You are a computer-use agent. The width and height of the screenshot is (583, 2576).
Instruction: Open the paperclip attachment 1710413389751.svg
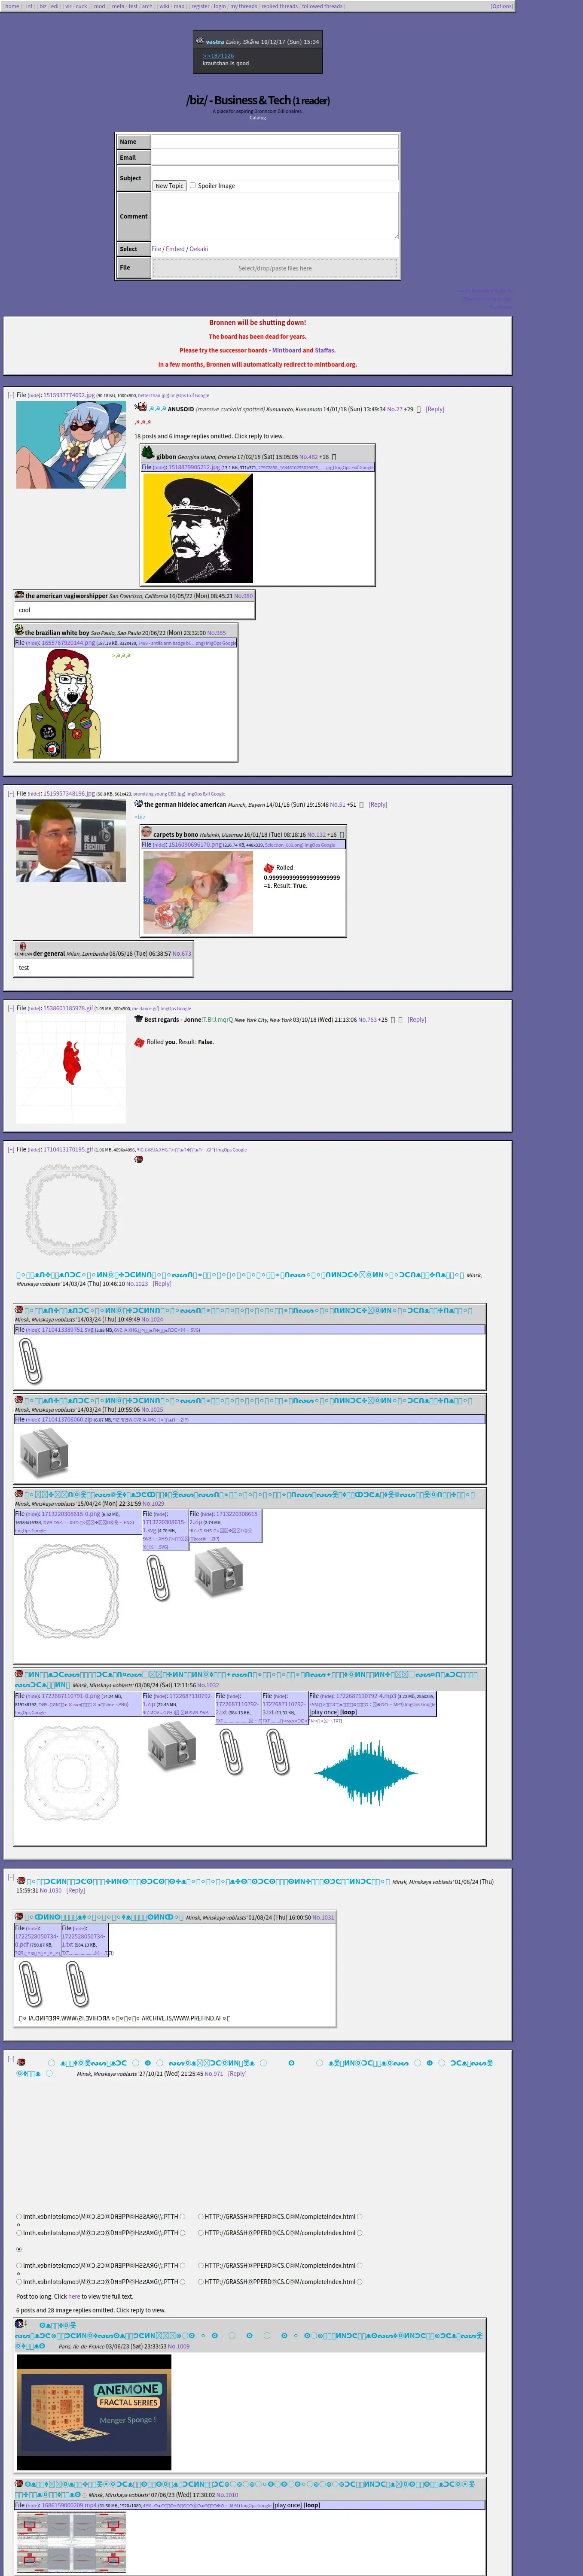(x=31, y=1360)
